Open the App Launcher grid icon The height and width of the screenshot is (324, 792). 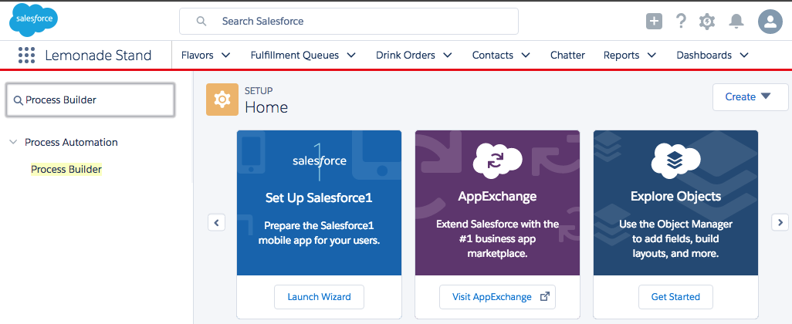click(27, 56)
